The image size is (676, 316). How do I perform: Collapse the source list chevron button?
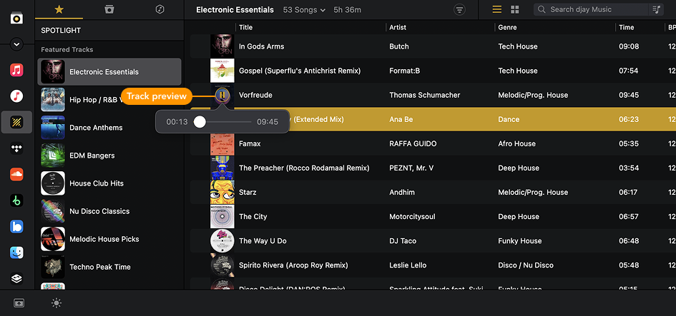click(17, 44)
